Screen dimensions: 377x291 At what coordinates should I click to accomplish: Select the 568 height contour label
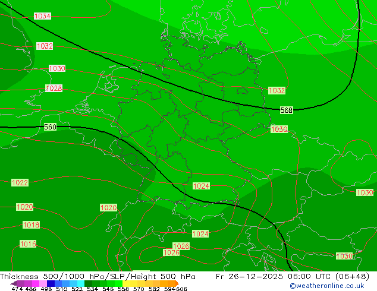287,110
